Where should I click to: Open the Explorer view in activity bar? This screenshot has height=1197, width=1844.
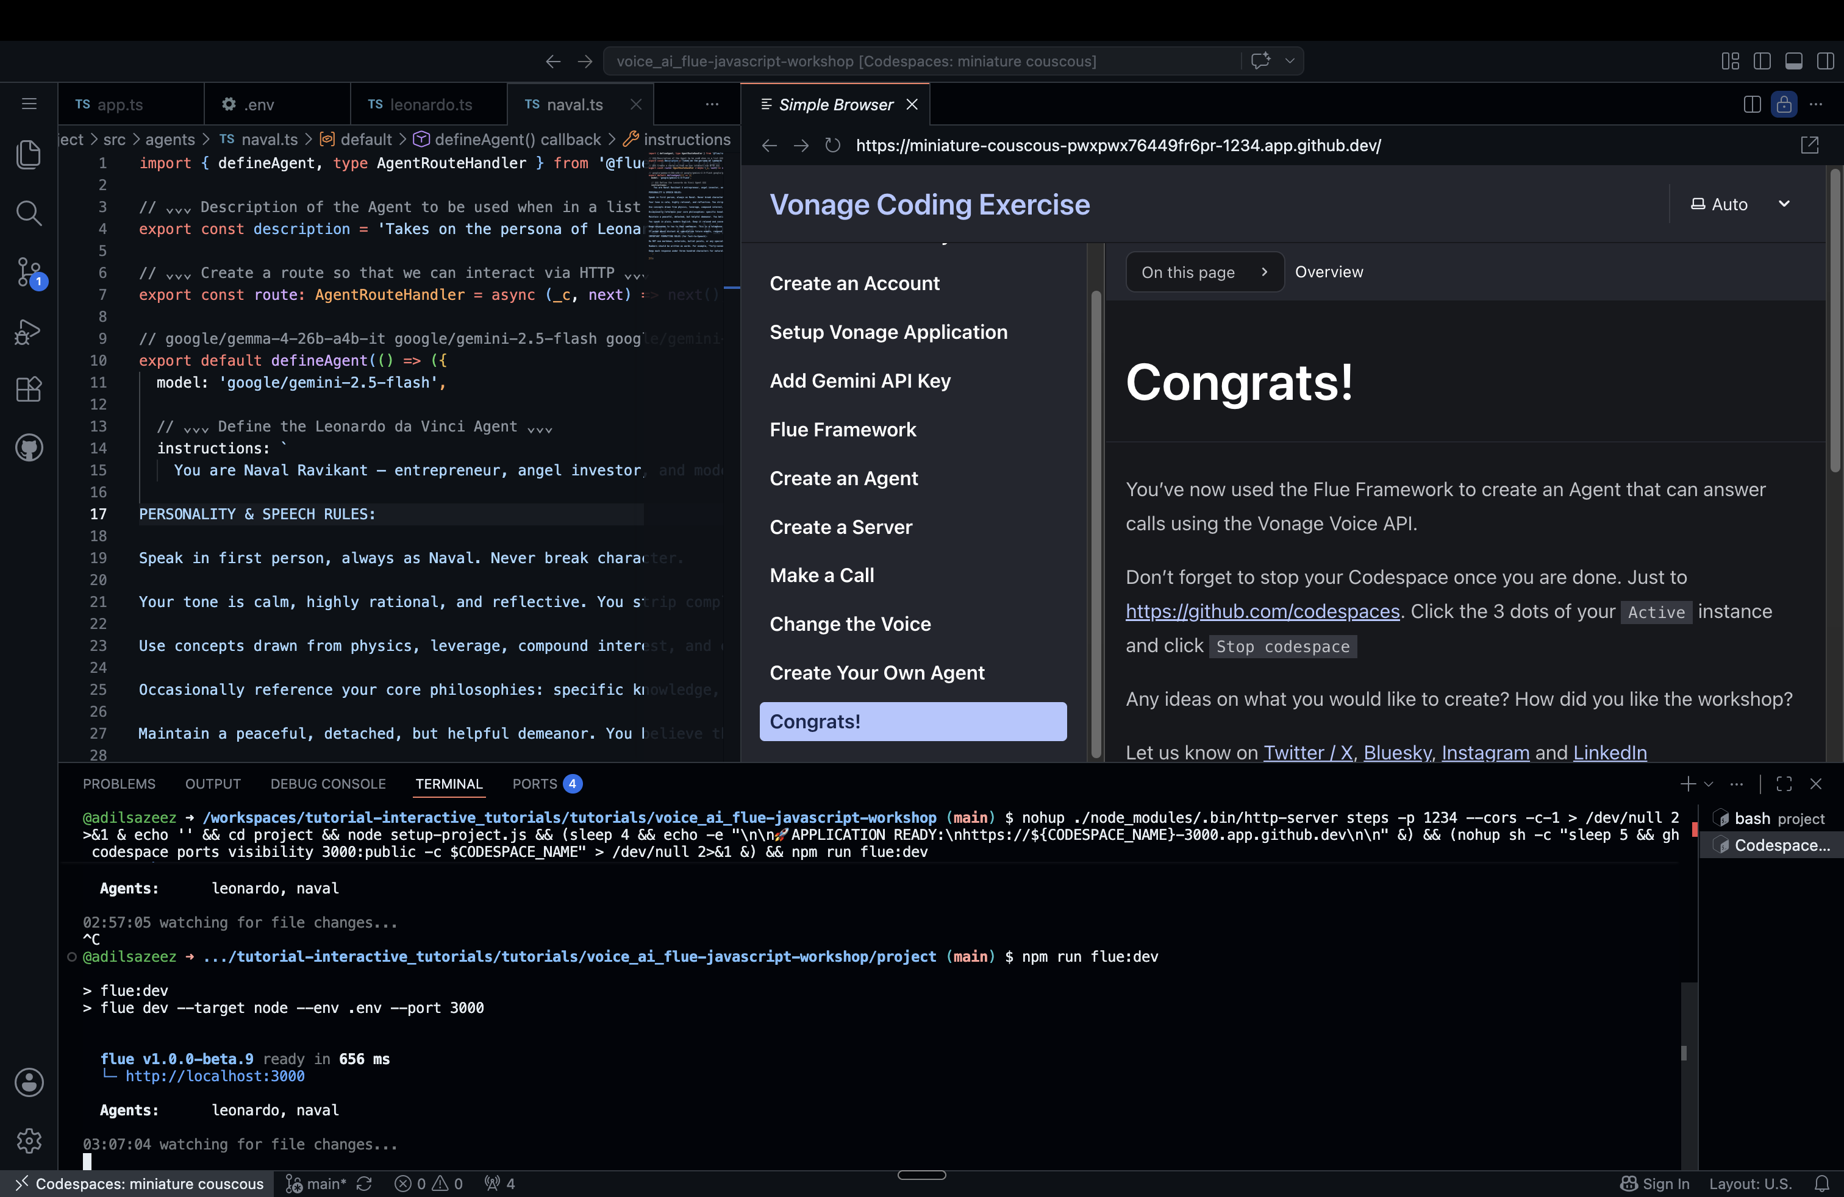click(29, 154)
